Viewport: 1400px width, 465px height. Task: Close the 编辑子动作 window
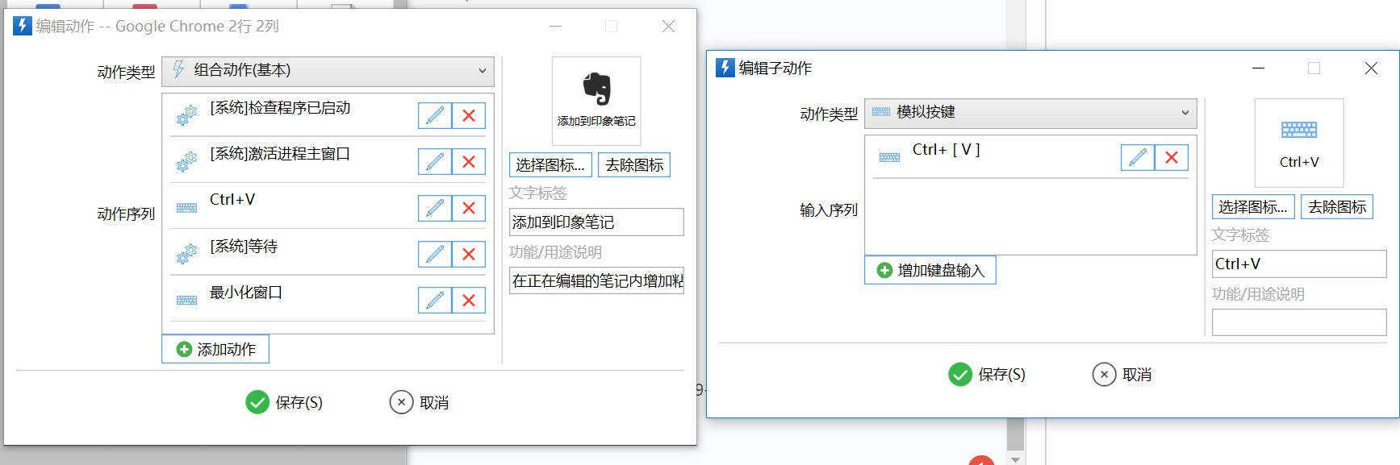pyautogui.click(x=1371, y=69)
